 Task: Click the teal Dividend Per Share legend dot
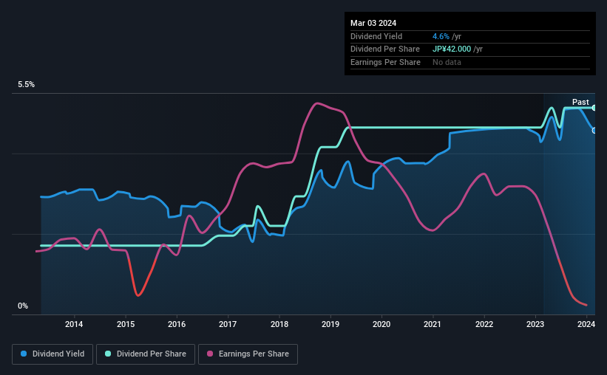pyautogui.click(x=108, y=354)
